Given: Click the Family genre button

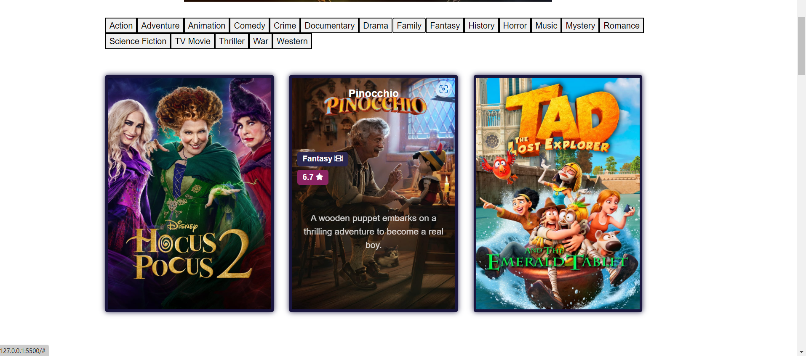Looking at the screenshot, I should (x=409, y=26).
